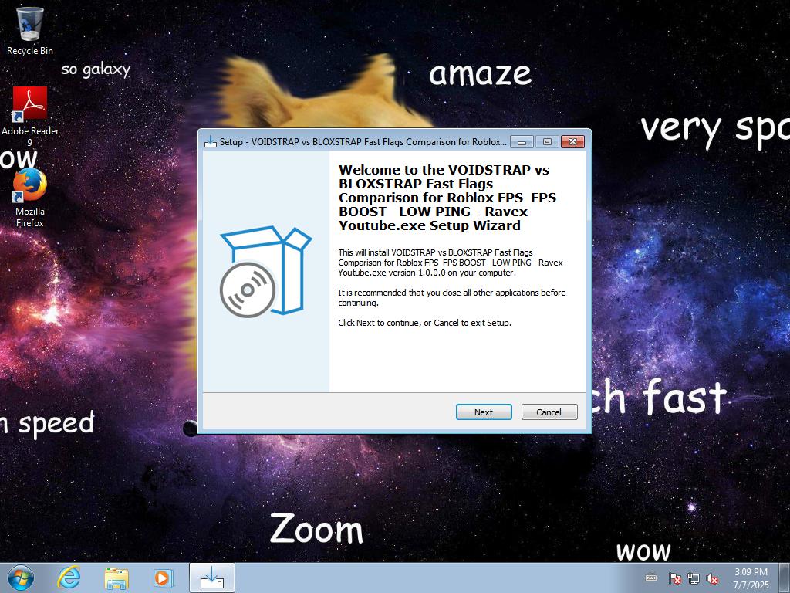The image size is (790, 593).
Task: Click the 'This will install VOIDSTRAP' paragraph
Action: (x=451, y=263)
